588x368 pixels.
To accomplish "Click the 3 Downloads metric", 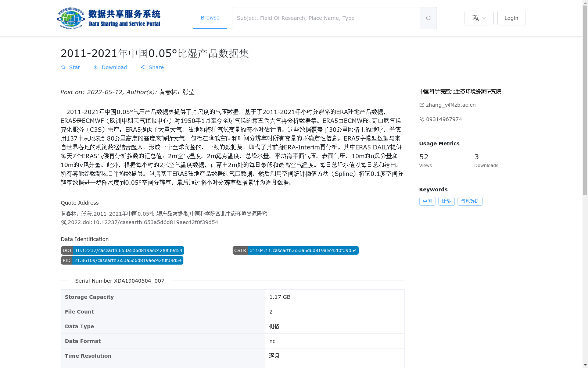I will [486, 160].
